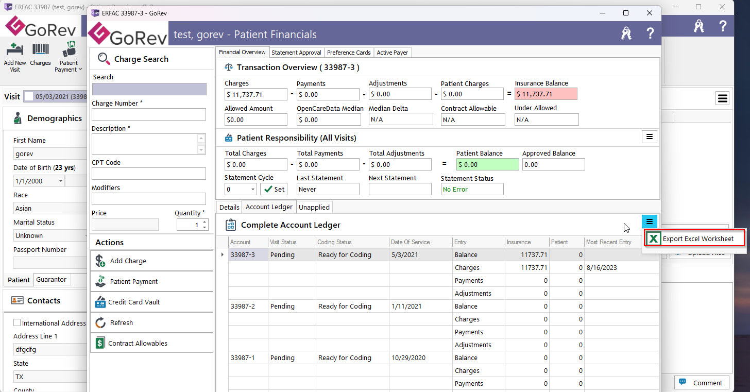Viewport: 750px width, 392px height.
Task: Switch to Preference Cards tab
Action: [349, 53]
